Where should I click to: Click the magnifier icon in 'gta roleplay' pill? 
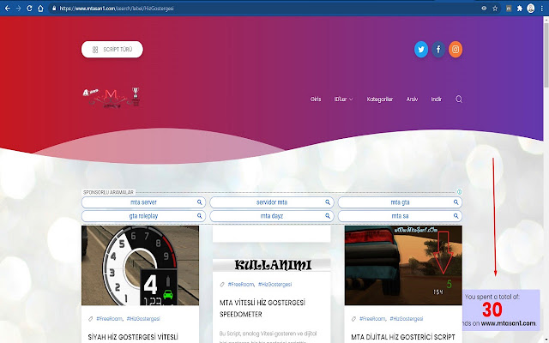click(x=199, y=216)
